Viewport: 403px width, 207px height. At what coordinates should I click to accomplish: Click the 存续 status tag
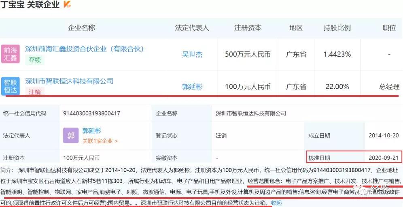tap(35, 60)
